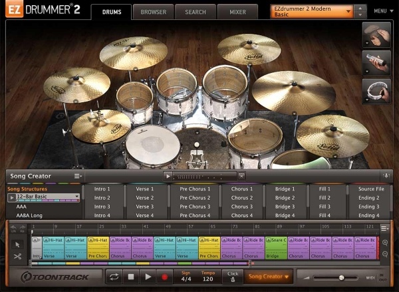Screen dimensions: 399x292
Task: Open the song track menu icon
Action: tap(384, 228)
